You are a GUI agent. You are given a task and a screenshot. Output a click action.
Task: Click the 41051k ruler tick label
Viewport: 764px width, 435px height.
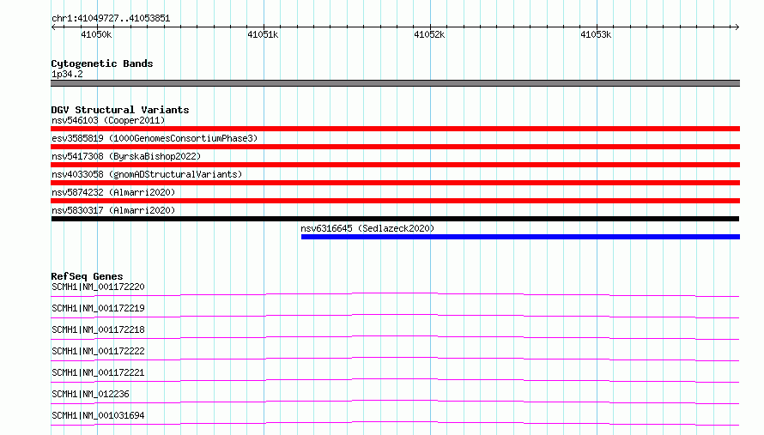click(263, 34)
